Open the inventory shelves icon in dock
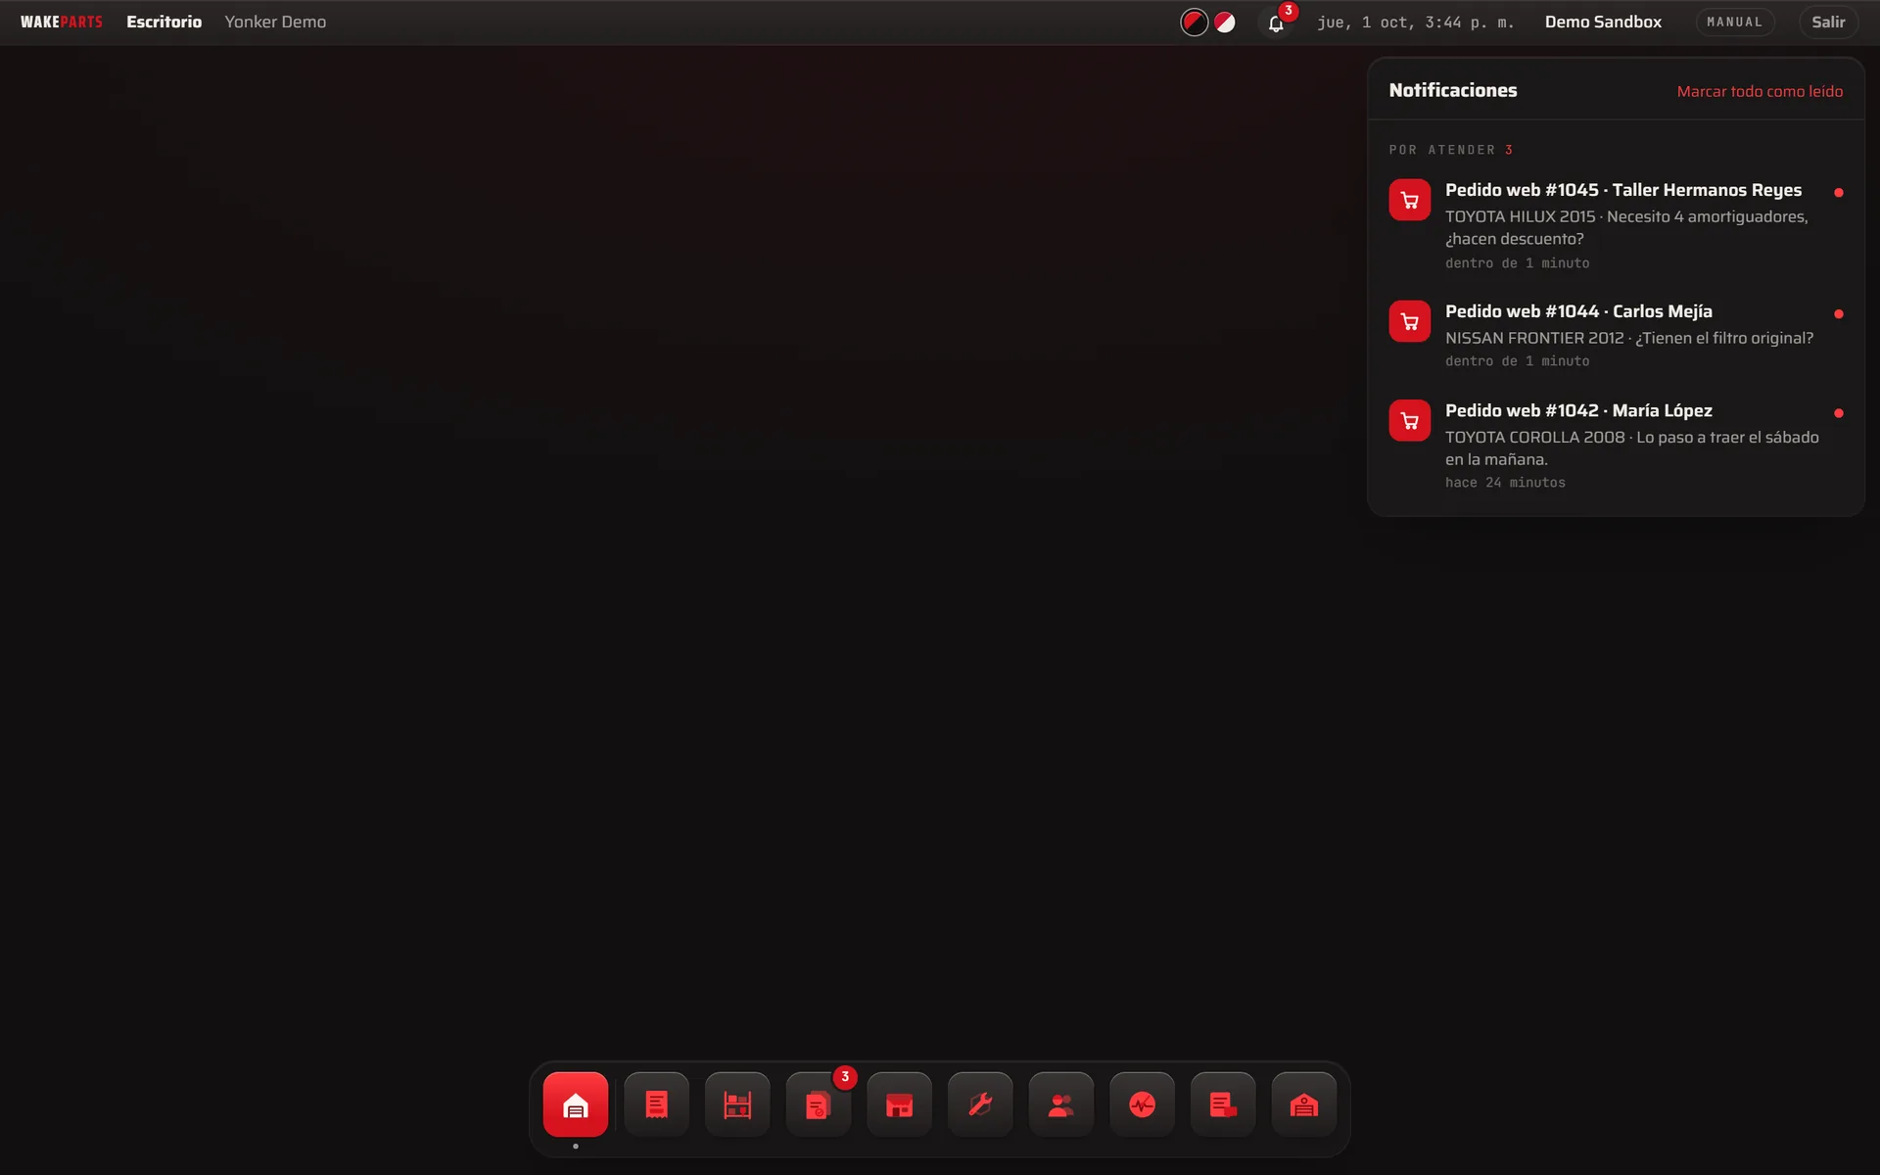 point(737,1104)
